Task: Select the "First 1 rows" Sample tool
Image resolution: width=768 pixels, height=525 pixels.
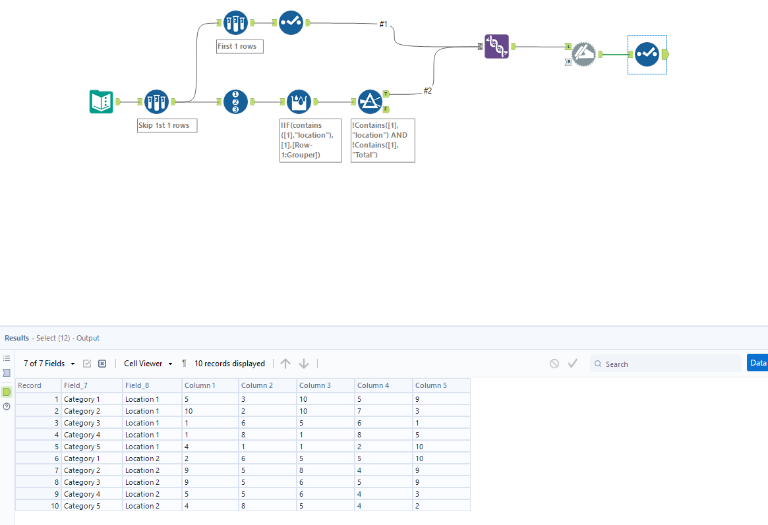Action: click(x=235, y=22)
